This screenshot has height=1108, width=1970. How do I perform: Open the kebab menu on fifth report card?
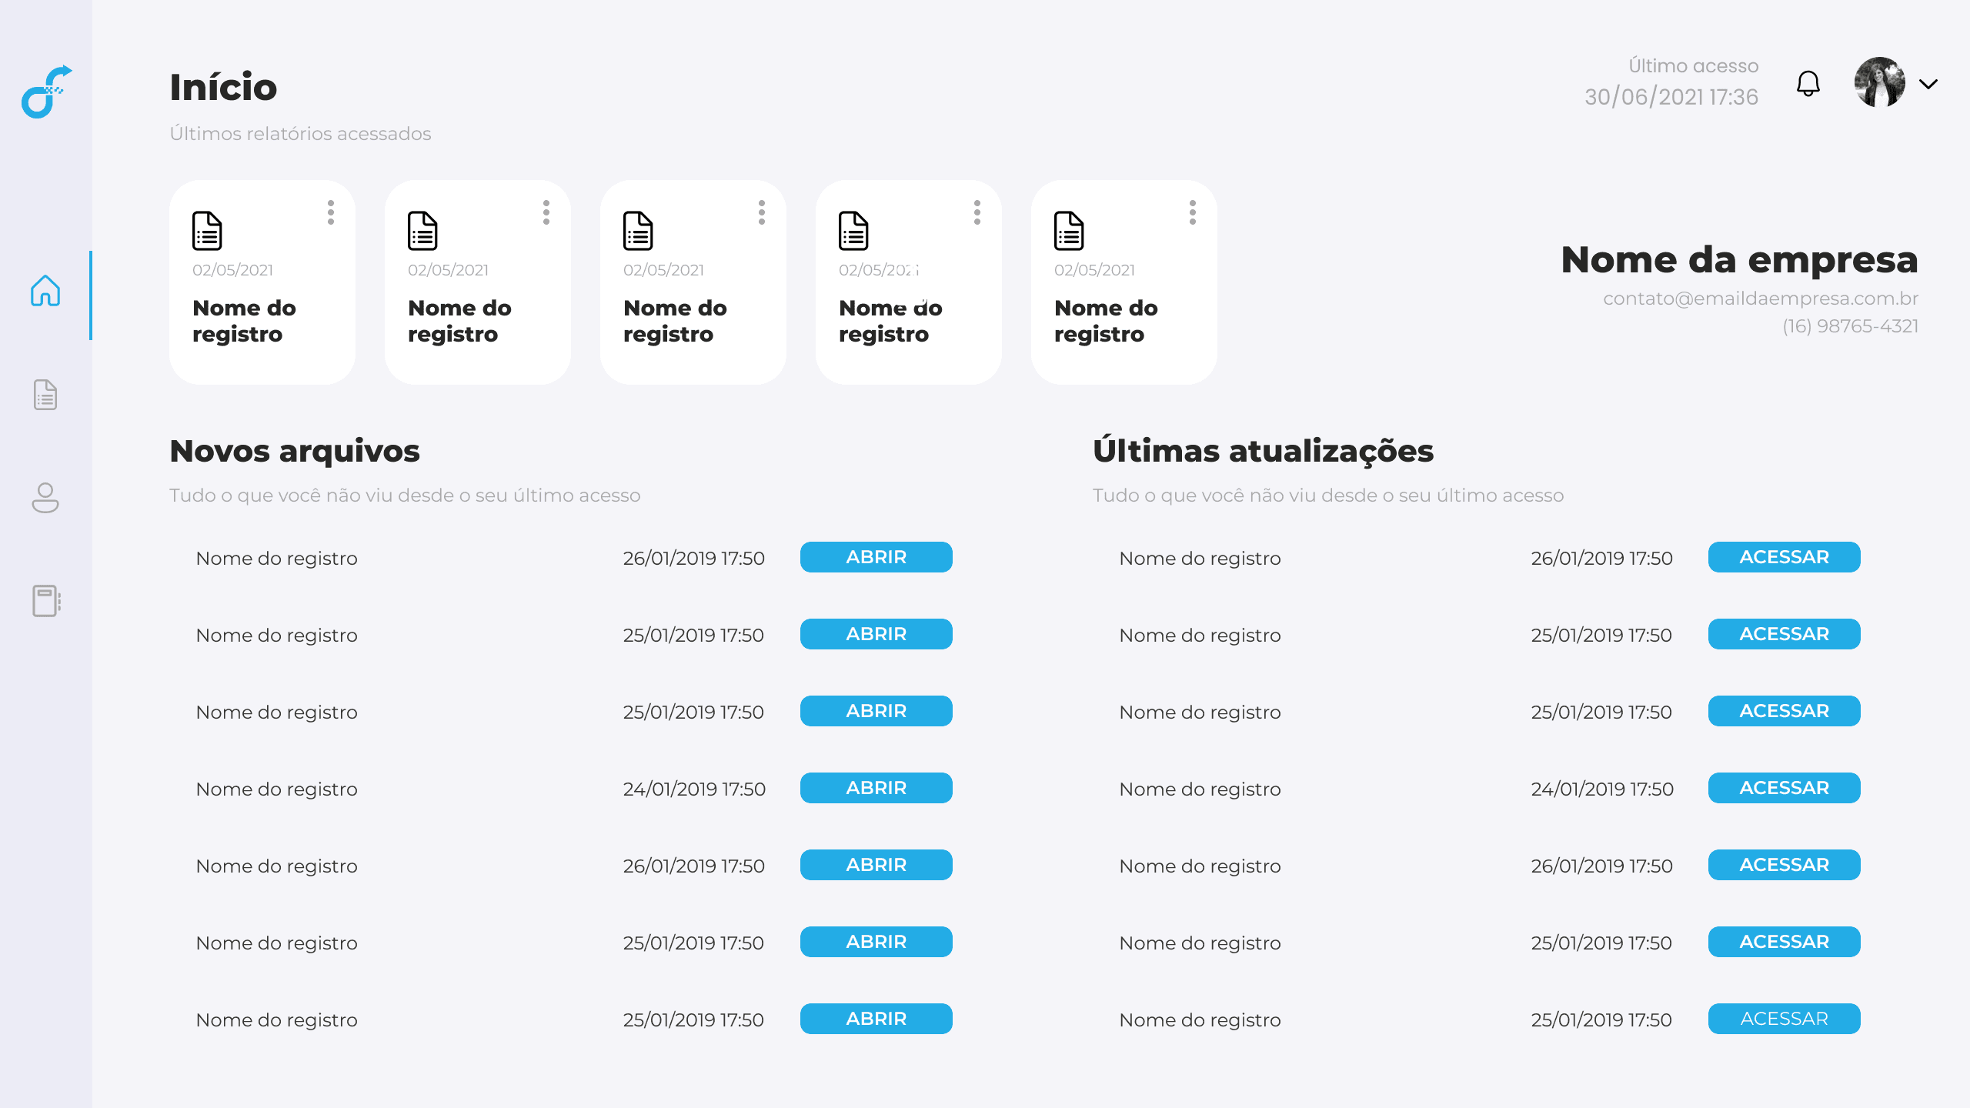[1193, 213]
